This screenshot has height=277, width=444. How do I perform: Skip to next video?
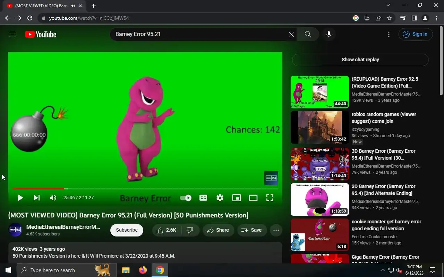point(36,198)
